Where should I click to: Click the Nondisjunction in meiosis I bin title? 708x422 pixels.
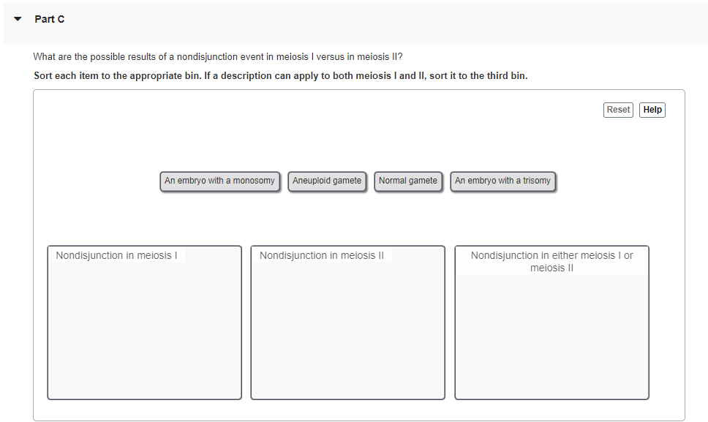point(117,255)
